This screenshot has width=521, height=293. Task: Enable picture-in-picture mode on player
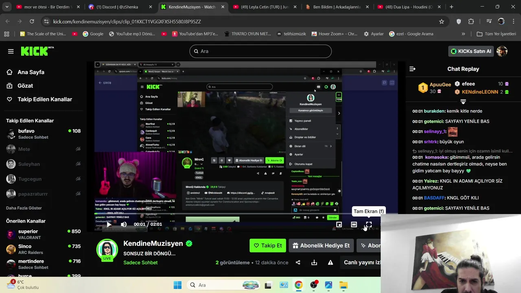pyautogui.click(x=339, y=224)
